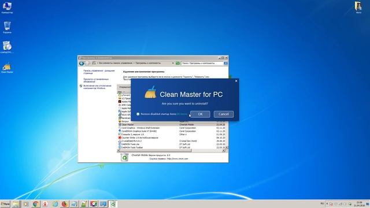Image resolution: width=370 pixels, height=208 pixels.
Task: Select Corel Graphics - Windows Shell Extension row
Action: tap(172, 128)
